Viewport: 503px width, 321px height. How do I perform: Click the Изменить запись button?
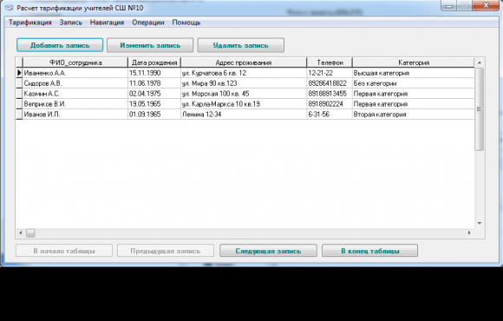(150, 45)
